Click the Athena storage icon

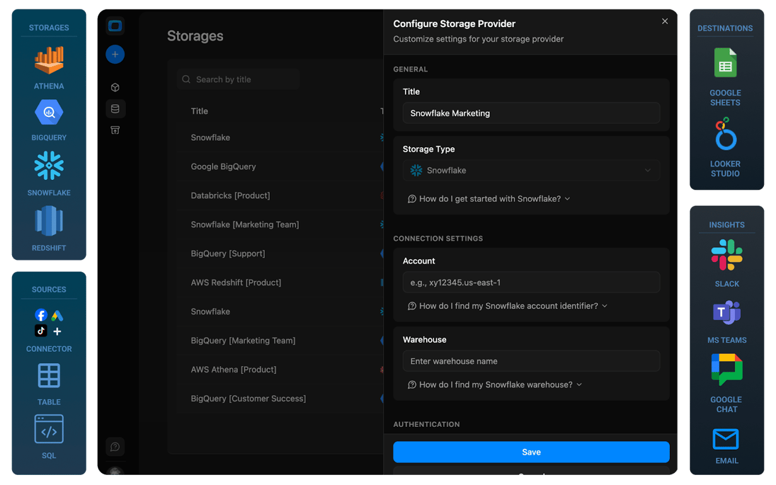click(49, 60)
